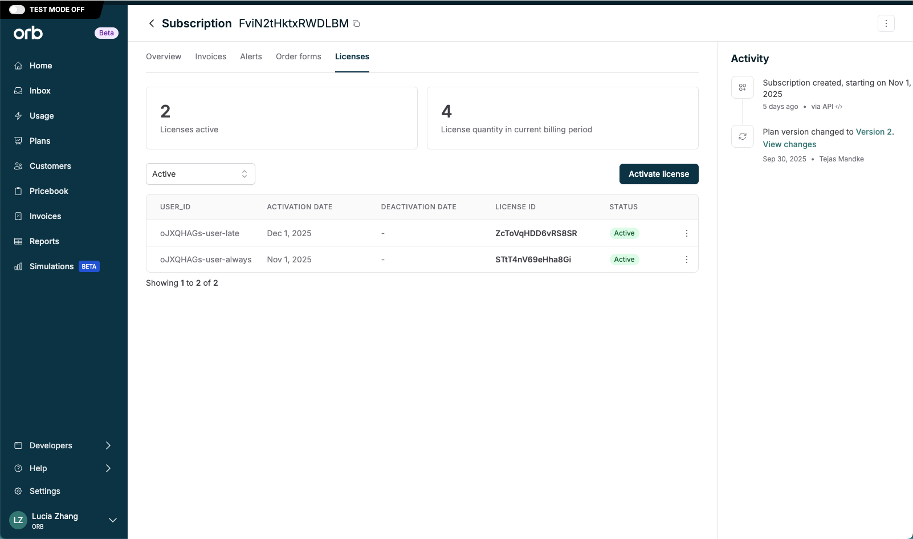Click the Usage lightning bolt icon
Viewport: 913px width, 539px height.
pos(18,116)
